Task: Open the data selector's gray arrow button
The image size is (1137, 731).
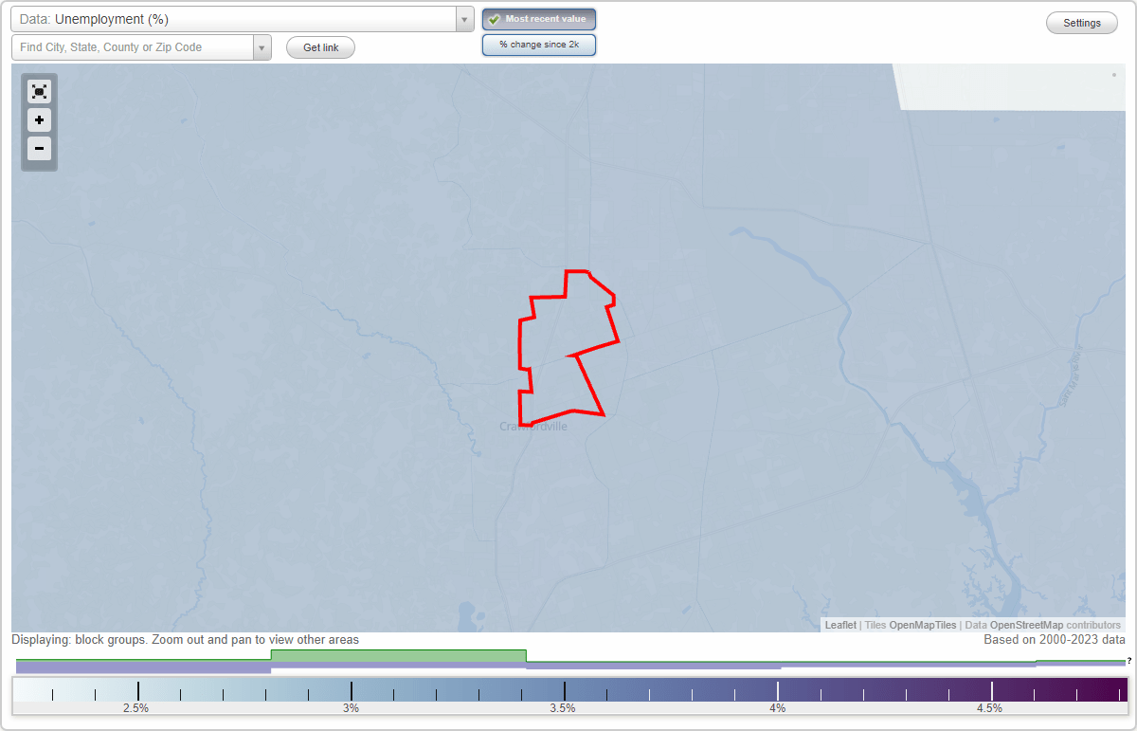Action: pos(463,19)
